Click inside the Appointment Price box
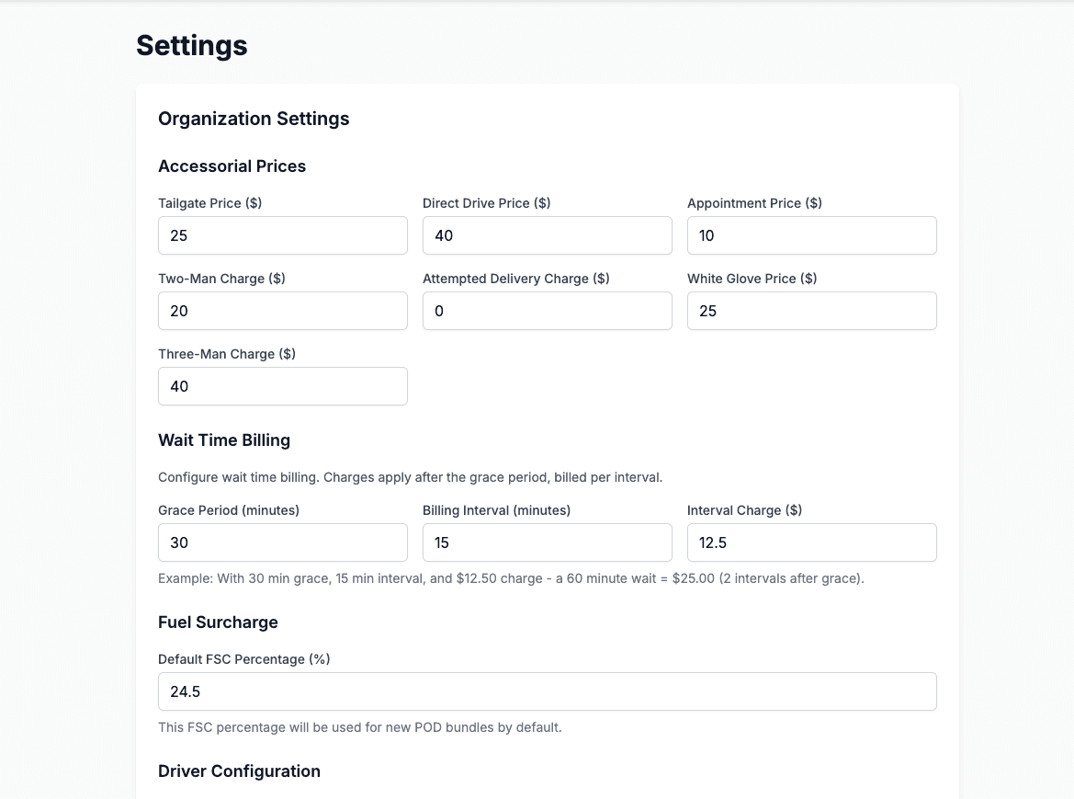 pyautogui.click(x=811, y=235)
